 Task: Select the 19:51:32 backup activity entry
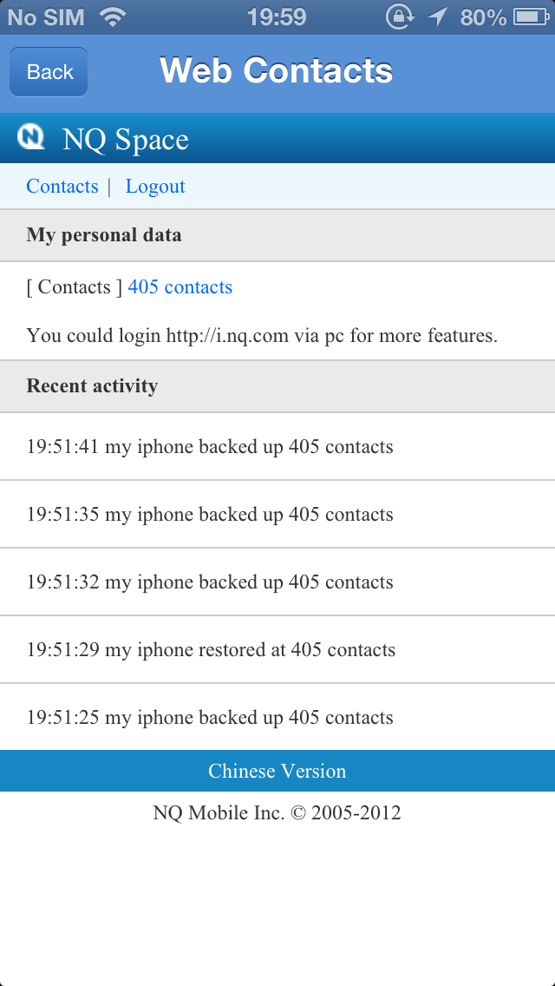pyautogui.click(x=277, y=582)
